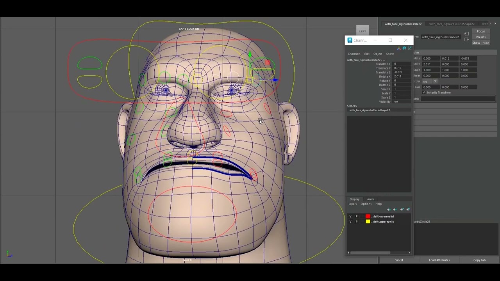Uncheck Inherits Transform checkbox
Screen dimensions: 500x281
point(424,92)
